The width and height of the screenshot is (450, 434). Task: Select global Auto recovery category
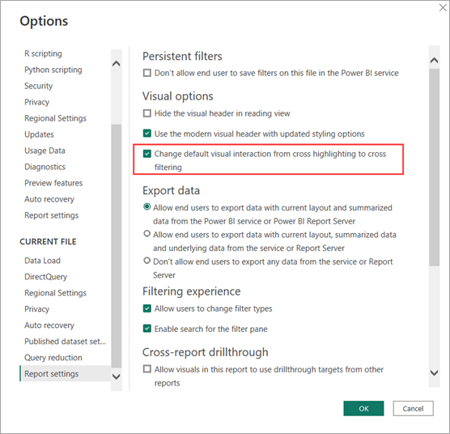point(49,199)
